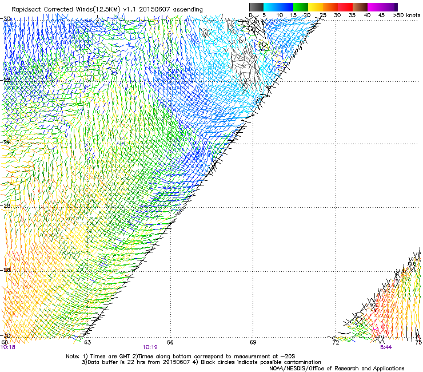The height and width of the screenshot is (372, 423).
Task: Click the longitude label 72
Action: click(x=336, y=342)
